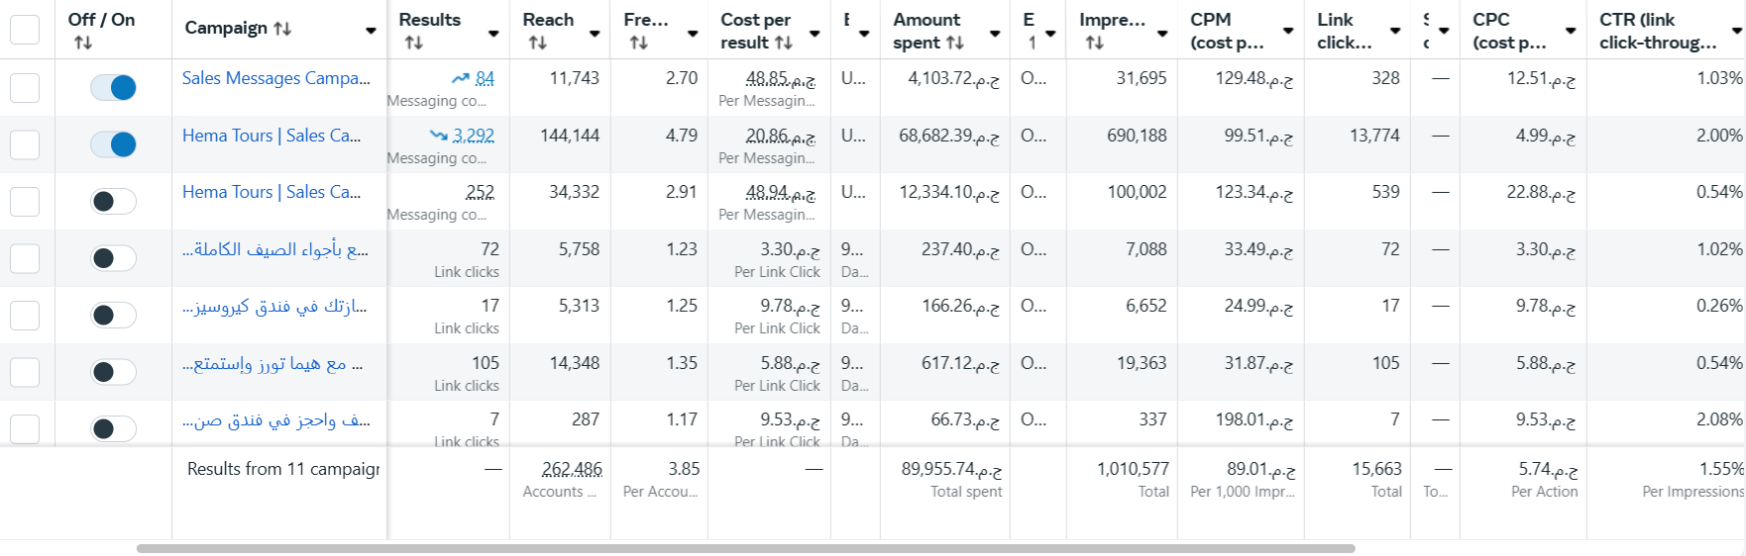
Task: Open the Campaign column dropdown arrow
Action: (x=371, y=31)
